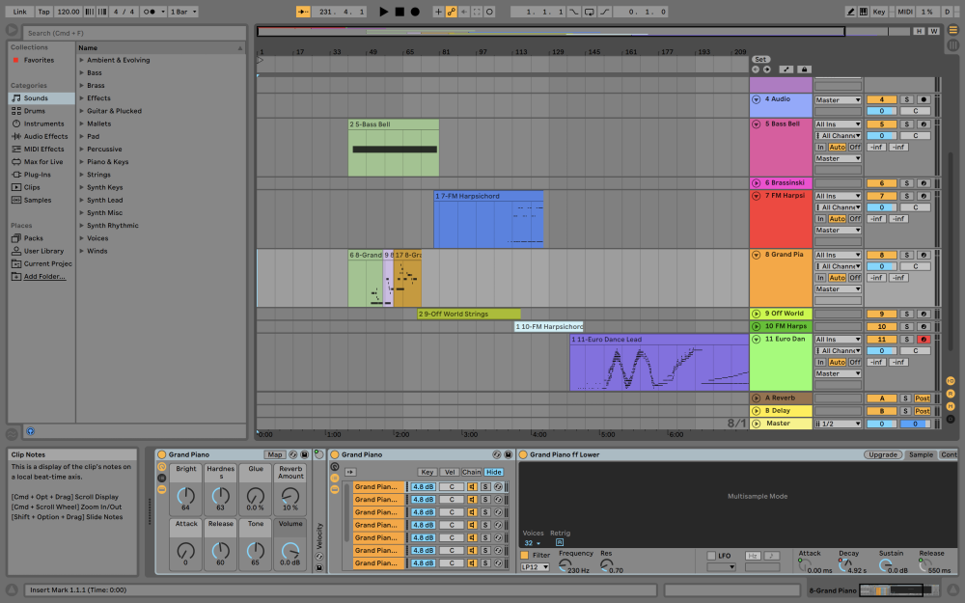Toggle Draw Mode pencil icon
The width and height of the screenshot is (965, 603).
point(851,12)
